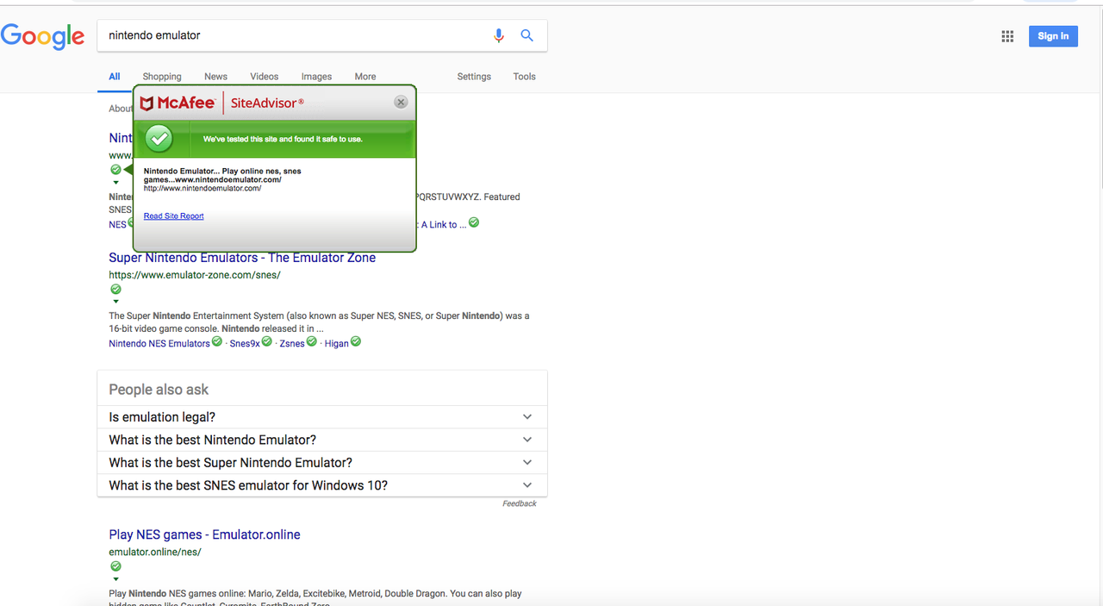Click safety checkmark next to Higan
The image size is (1103, 606).
point(356,342)
